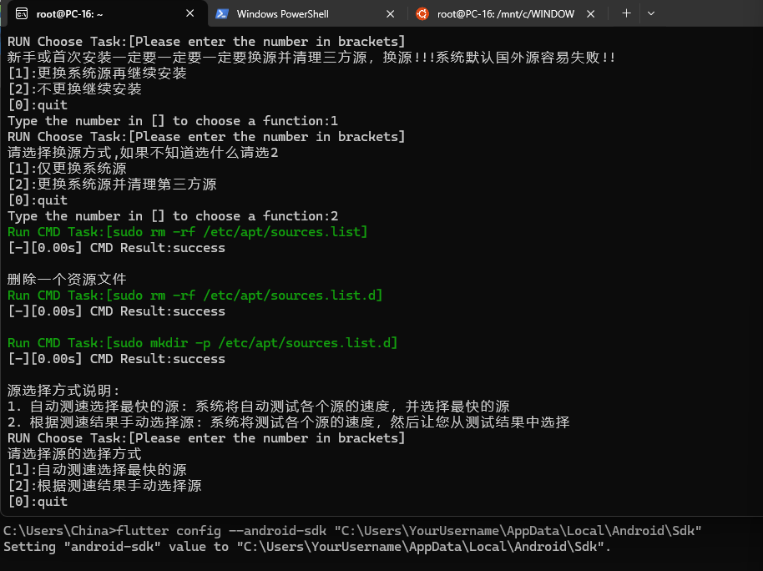Click the '2. 根据测速结果手动选择源:' explanation line

289,422
